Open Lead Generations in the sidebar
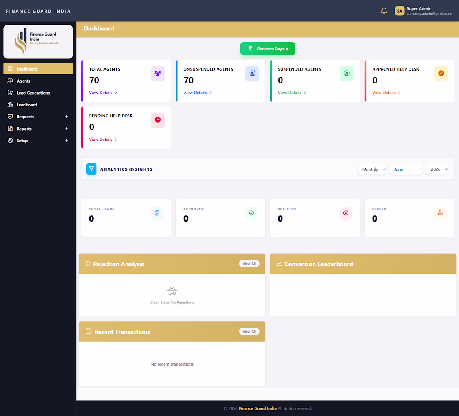The height and width of the screenshot is (416, 459). pyautogui.click(x=38, y=93)
